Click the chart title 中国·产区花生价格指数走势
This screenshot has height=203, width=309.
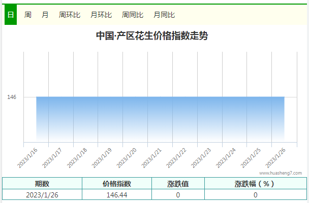point(152,36)
